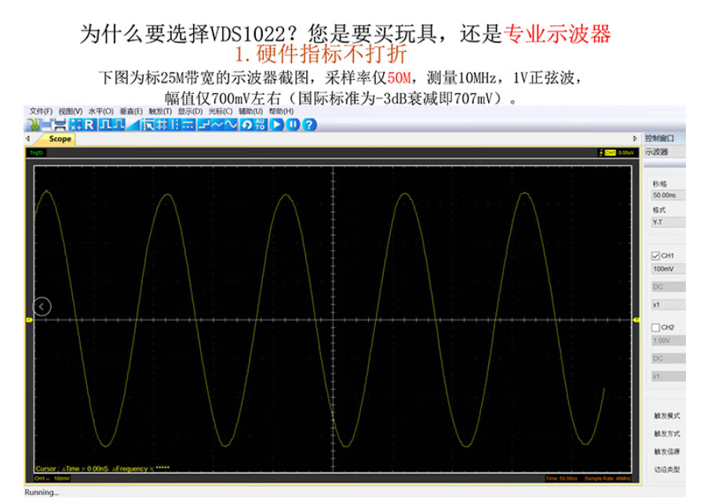Click the 边沿类型 label

coord(667,470)
